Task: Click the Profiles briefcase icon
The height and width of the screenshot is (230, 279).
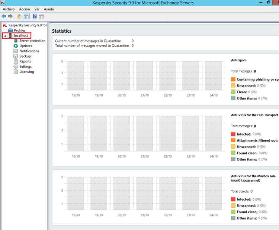Action: 10,30
